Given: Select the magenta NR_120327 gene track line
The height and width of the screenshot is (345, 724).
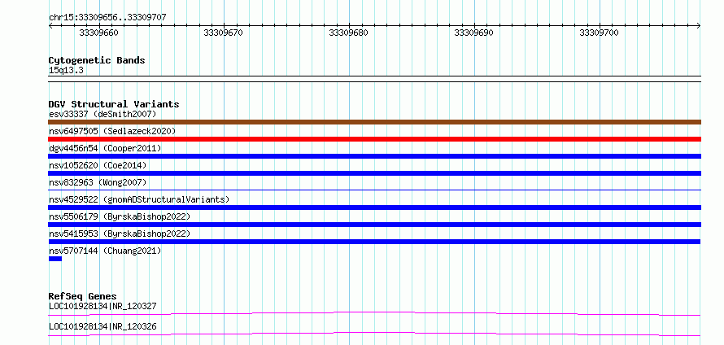Looking at the screenshot, I should 374,314.
